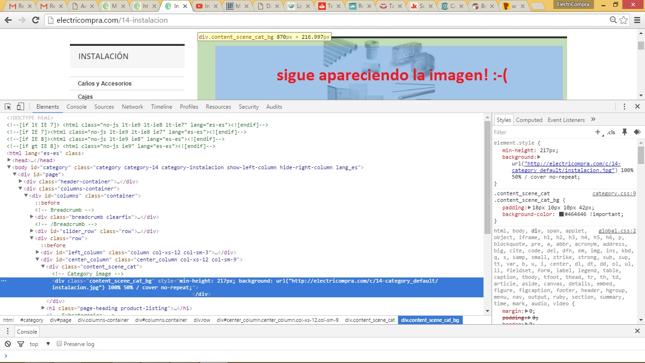Expand the header-container div node

(x=20, y=181)
